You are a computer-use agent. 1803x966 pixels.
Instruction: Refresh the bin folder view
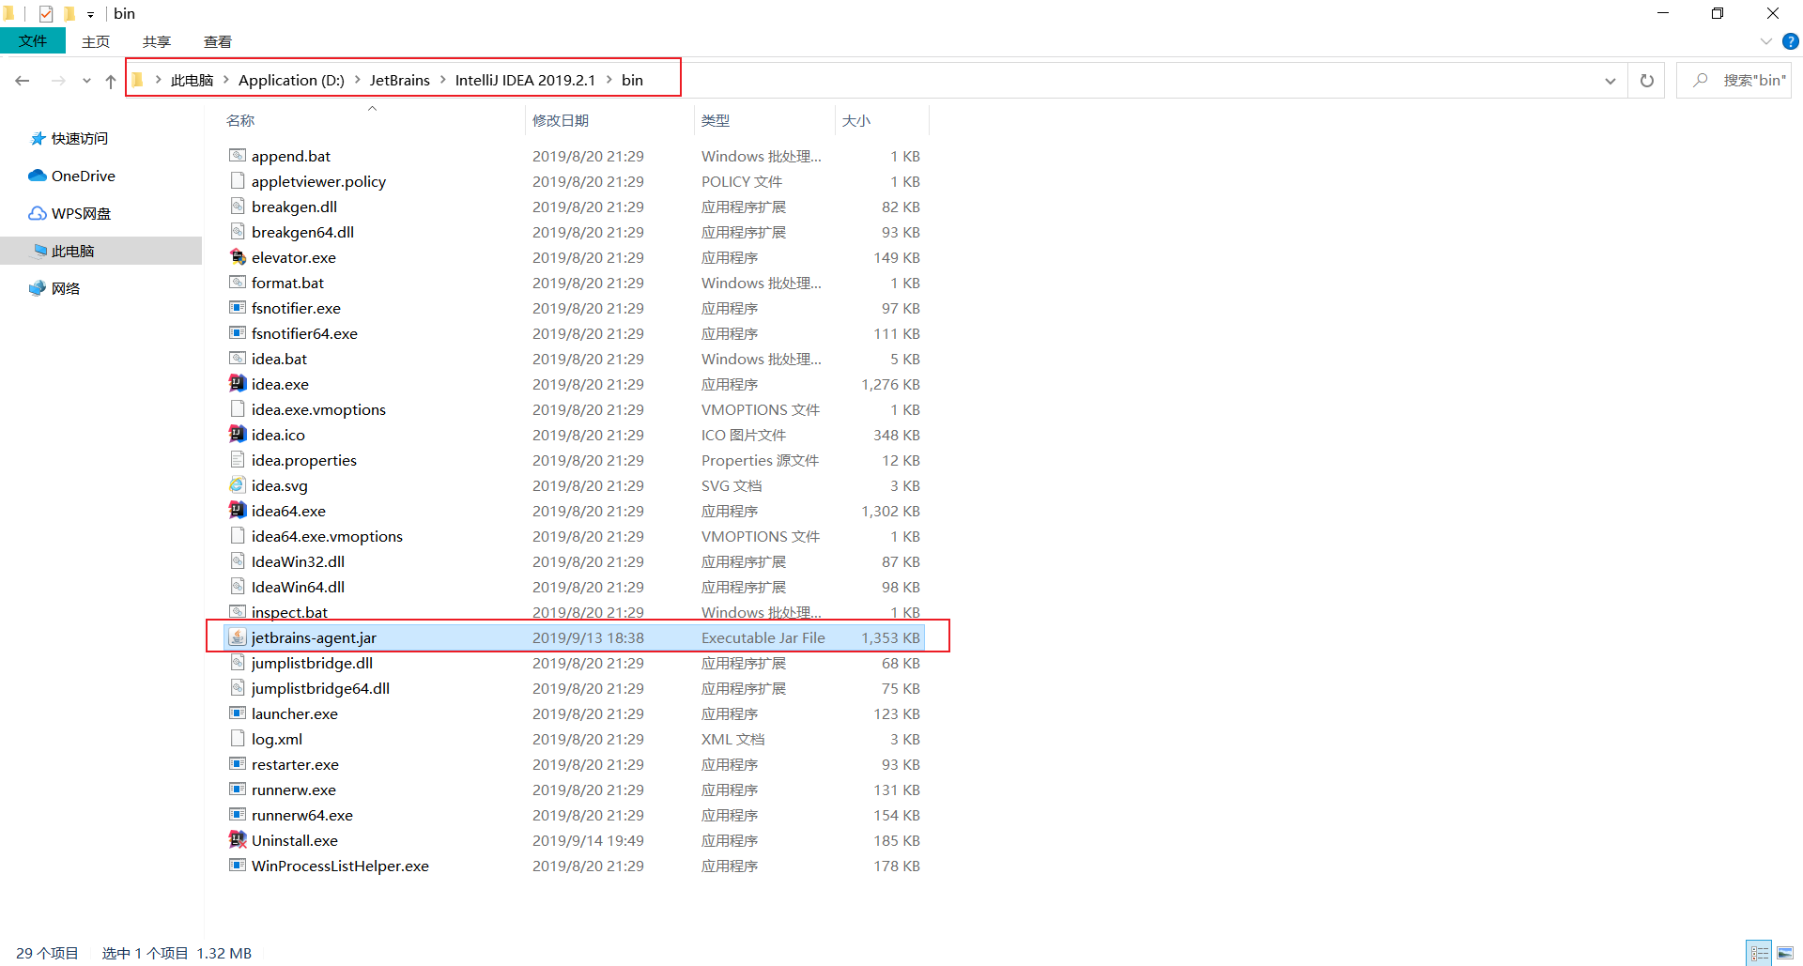(x=1646, y=81)
